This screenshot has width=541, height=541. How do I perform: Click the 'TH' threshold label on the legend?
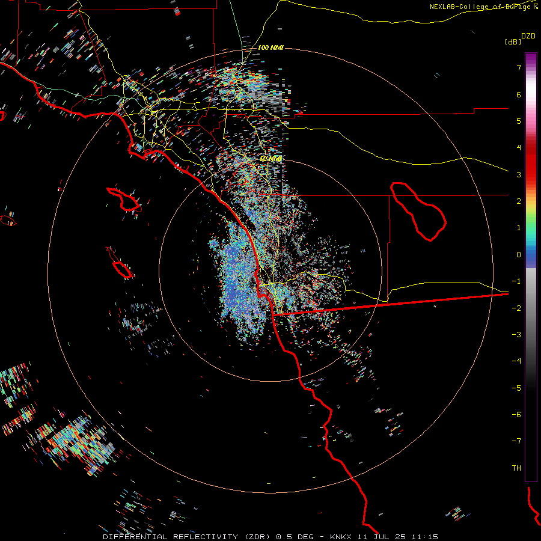pyautogui.click(x=516, y=468)
